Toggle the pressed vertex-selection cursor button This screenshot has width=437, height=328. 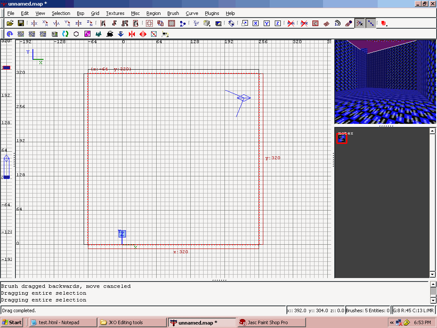coord(359,23)
